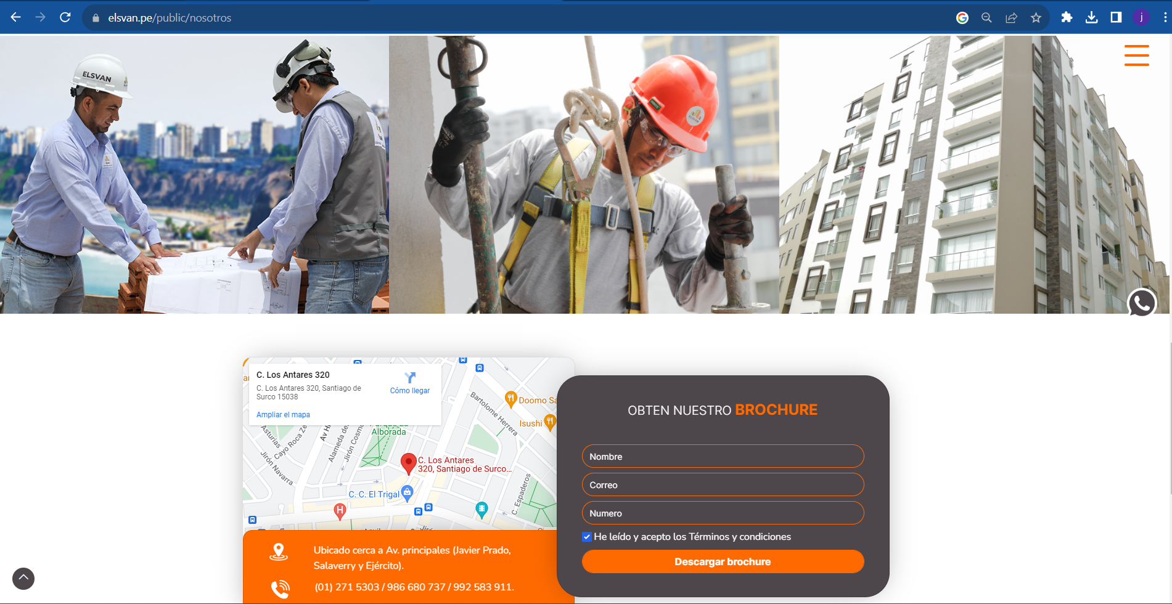
Task: Reload the page with the refresh icon
Action: 65,17
